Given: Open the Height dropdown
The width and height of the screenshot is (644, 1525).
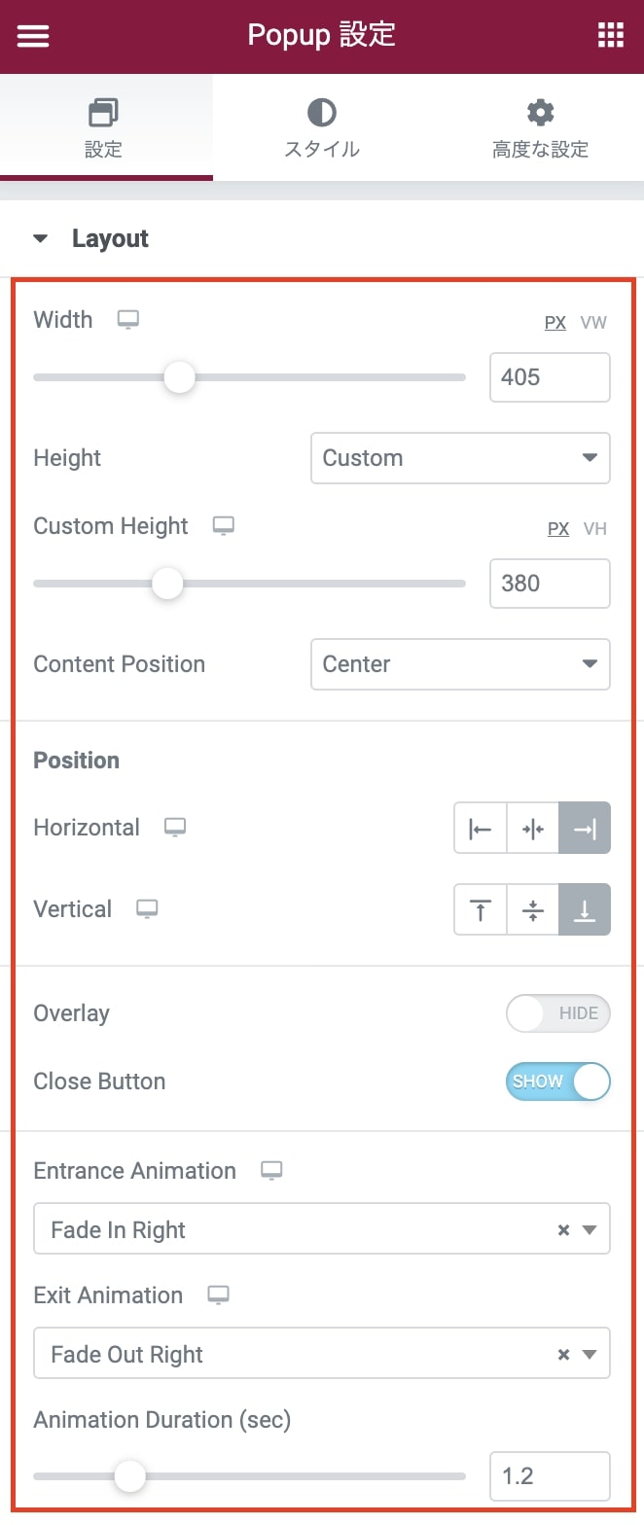Looking at the screenshot, I should tap(460, 458).
